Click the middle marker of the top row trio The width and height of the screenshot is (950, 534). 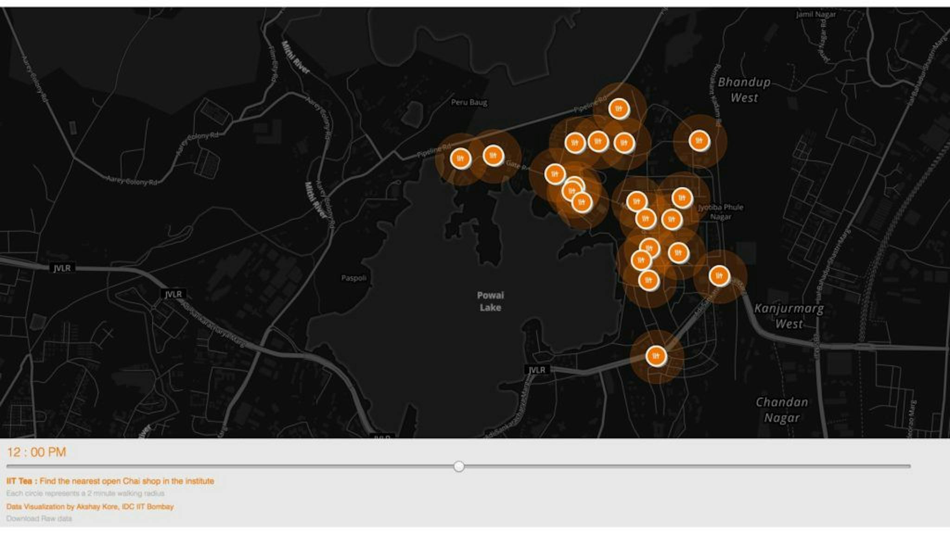(x=598, y=141)
